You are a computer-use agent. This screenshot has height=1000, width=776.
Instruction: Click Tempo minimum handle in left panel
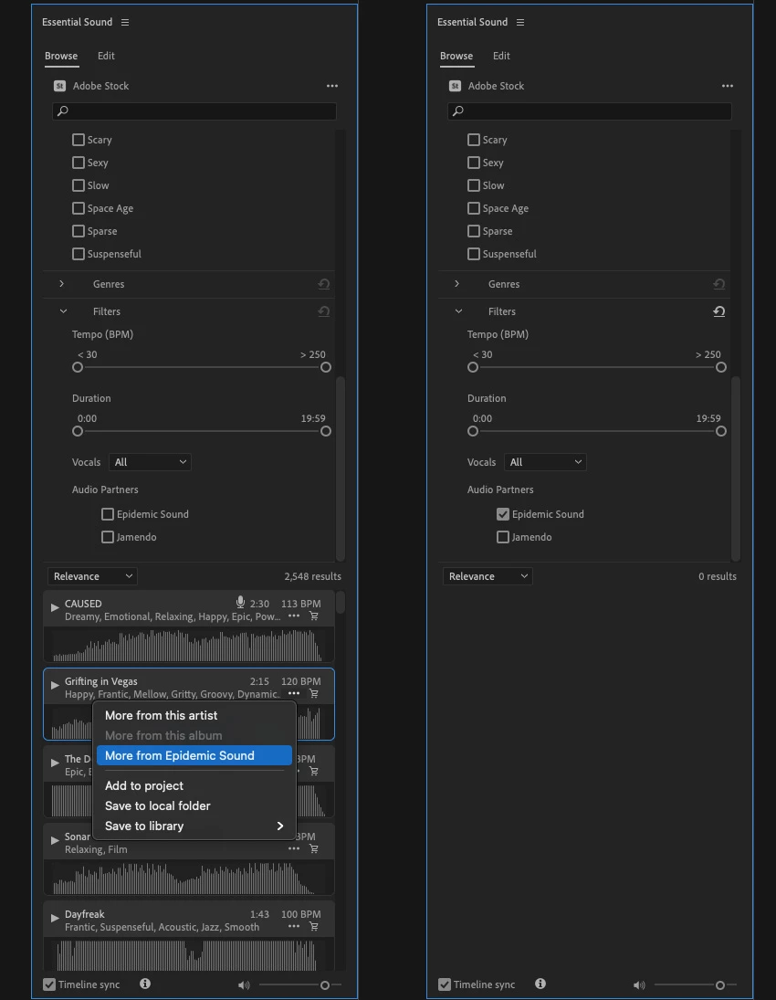(x=78, y=367)
